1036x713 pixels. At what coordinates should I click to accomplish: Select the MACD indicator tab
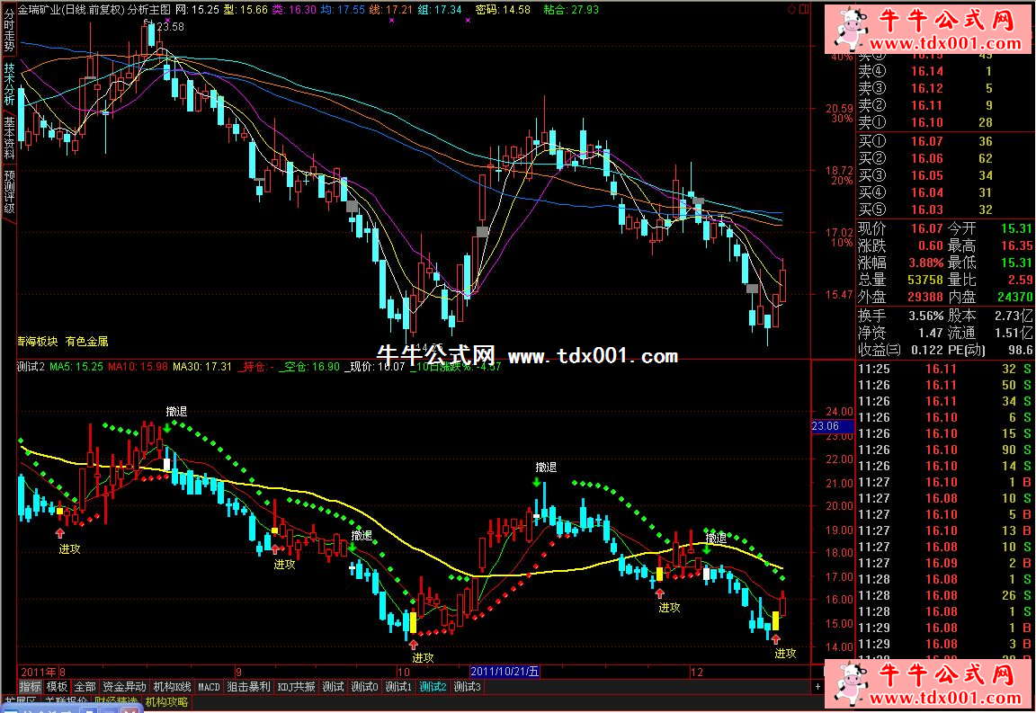click(209, 687)
